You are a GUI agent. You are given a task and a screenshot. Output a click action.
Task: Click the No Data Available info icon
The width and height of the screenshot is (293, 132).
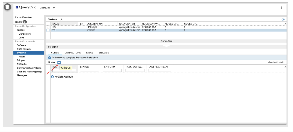click(53, 77)
